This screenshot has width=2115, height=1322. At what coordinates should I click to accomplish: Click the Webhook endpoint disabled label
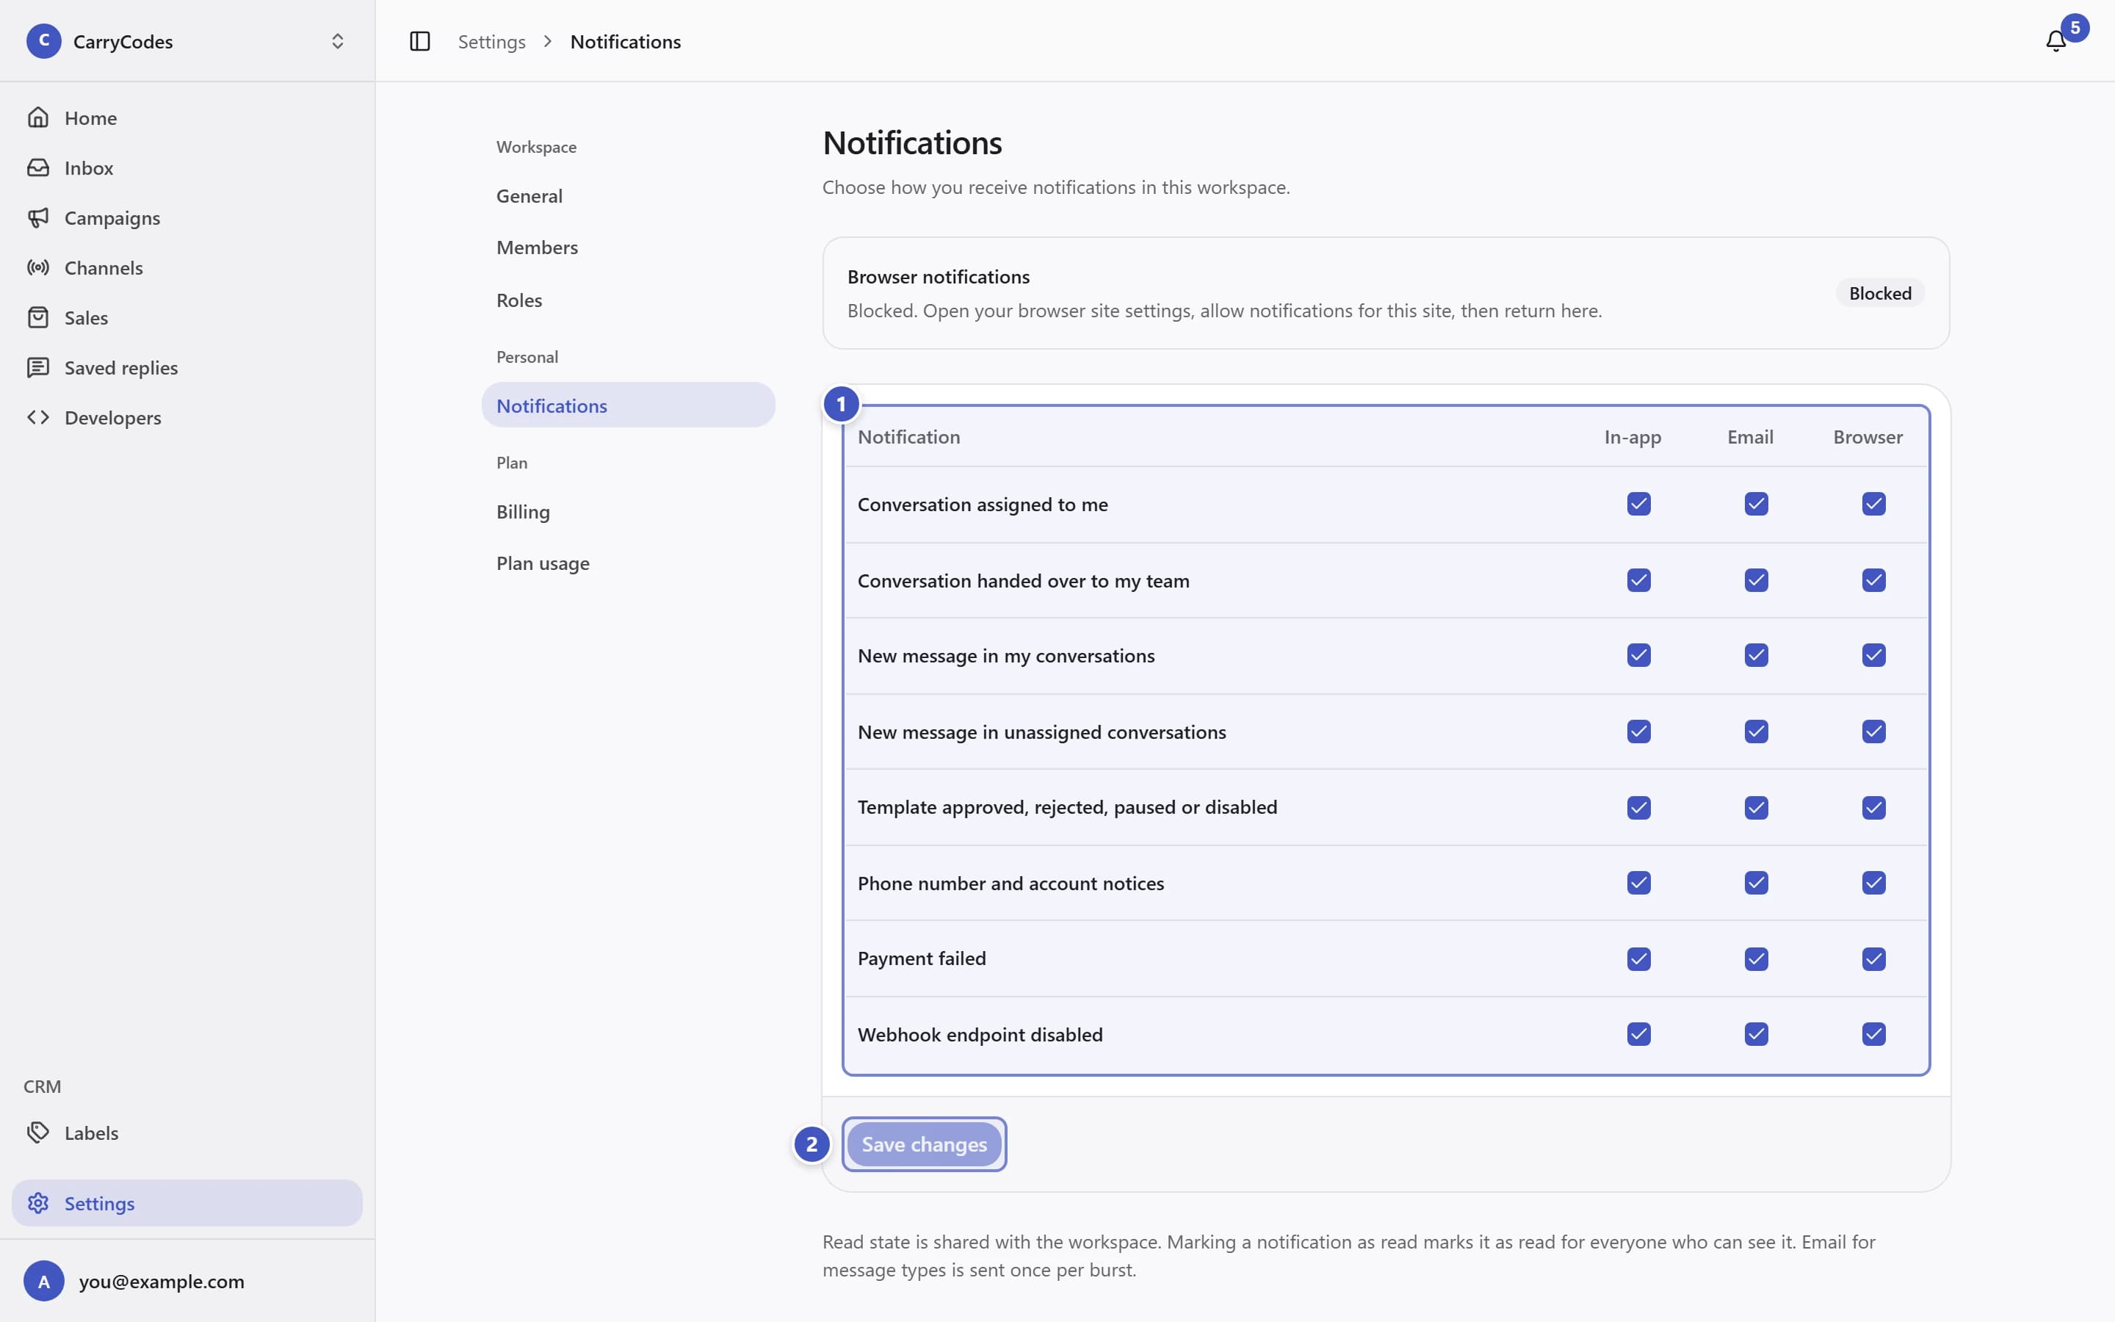[x=980, y=1034]
